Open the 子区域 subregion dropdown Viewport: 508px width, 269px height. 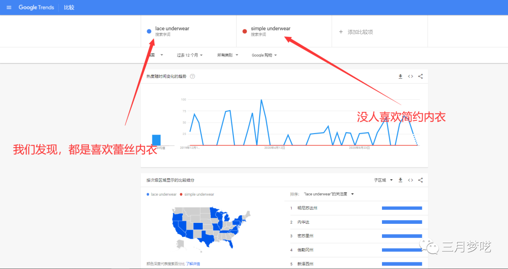tap(383, 180)
